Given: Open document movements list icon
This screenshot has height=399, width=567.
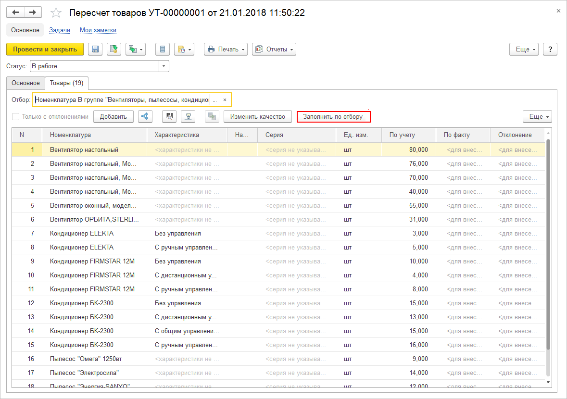Looking at the screenshot, I should [x=163, y=49].
